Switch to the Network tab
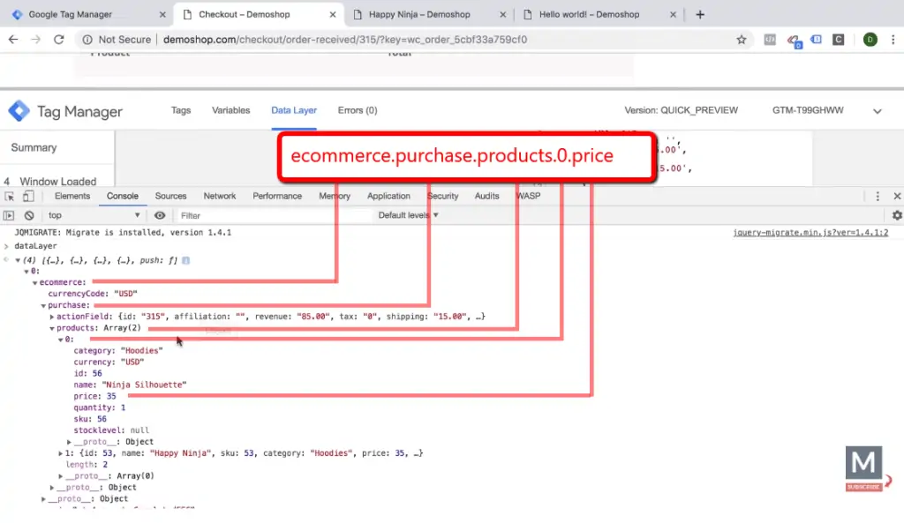904x523 pixels. pos(219,196)
